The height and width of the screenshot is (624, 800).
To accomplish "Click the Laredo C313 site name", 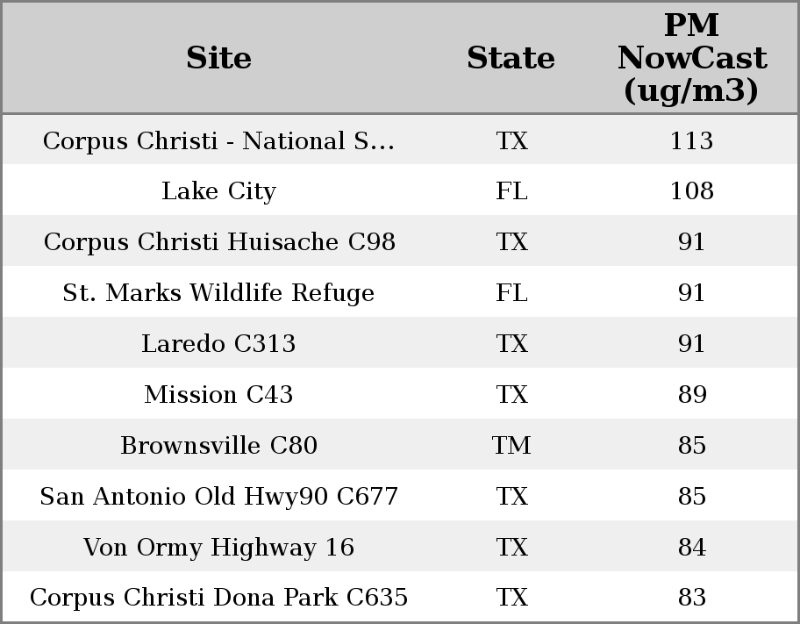I will pos(218,343).
